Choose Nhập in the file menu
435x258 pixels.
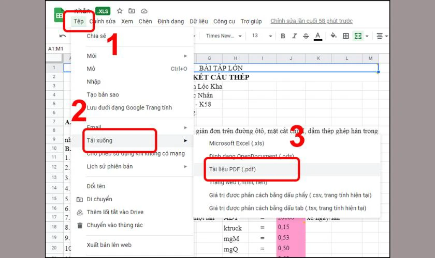[x=132, y=82]
